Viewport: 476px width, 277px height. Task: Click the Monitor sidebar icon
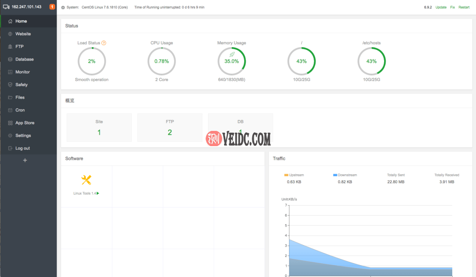(10, 72)
